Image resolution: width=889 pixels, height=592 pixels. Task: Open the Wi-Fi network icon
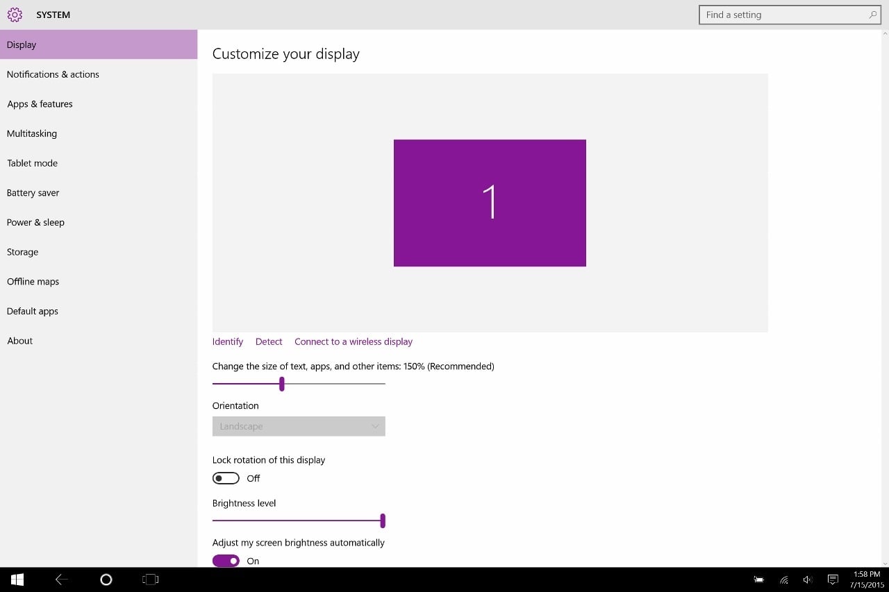point(783,579)
